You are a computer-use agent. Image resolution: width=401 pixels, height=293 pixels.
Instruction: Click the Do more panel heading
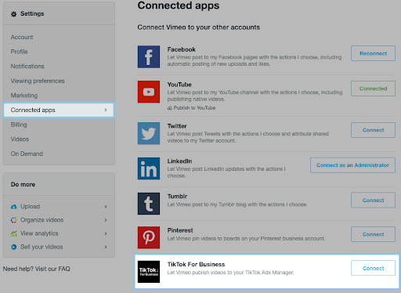(23, 184)
